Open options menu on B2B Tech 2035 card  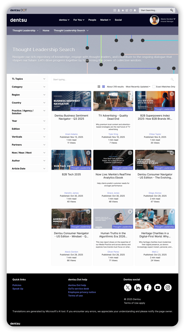pyautogui.click(x=88, y=153)
